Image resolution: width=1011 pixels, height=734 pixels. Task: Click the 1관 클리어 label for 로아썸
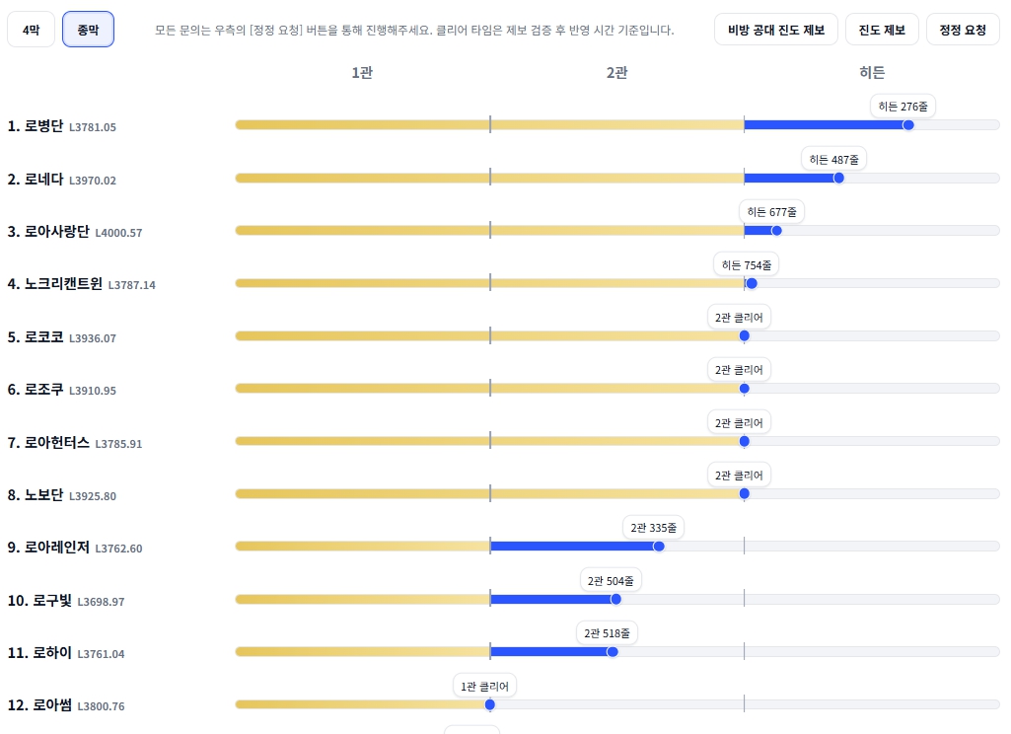point(485,687)
